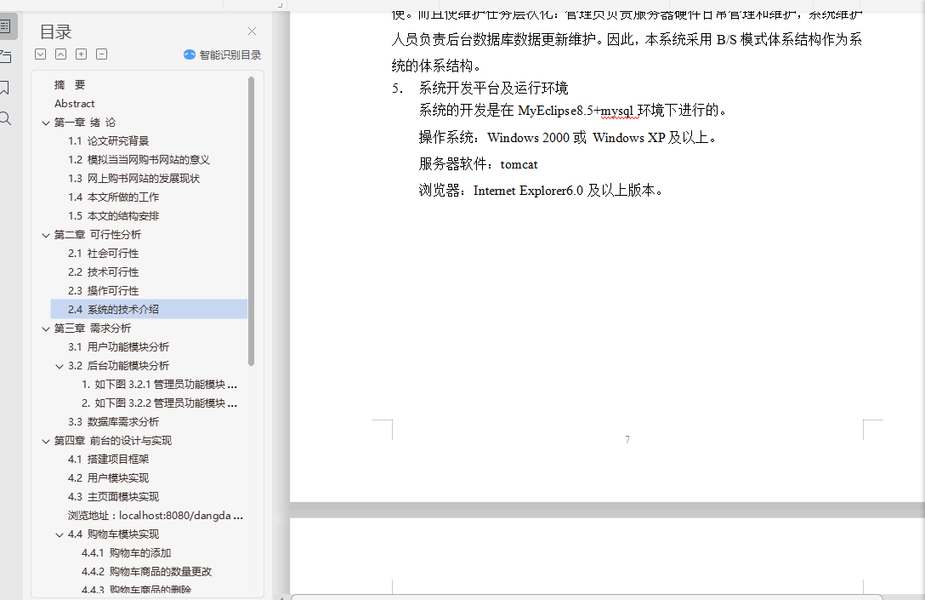Go to 第三章 需求分析 heading
The image size is (925, 600).
coord(93,329)
